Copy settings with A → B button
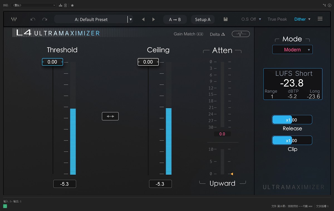 [x=175, y=19]
